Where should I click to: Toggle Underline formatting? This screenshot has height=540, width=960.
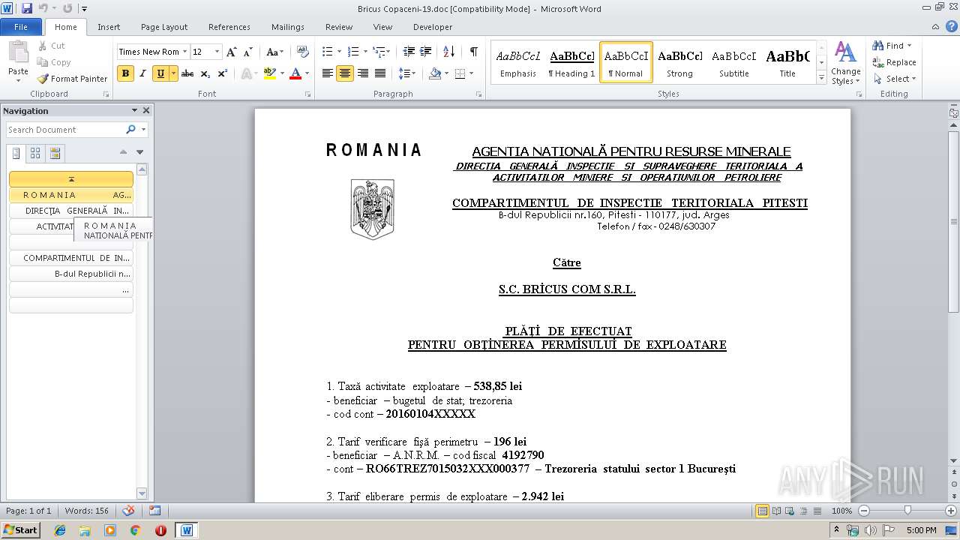click(160, 73)
